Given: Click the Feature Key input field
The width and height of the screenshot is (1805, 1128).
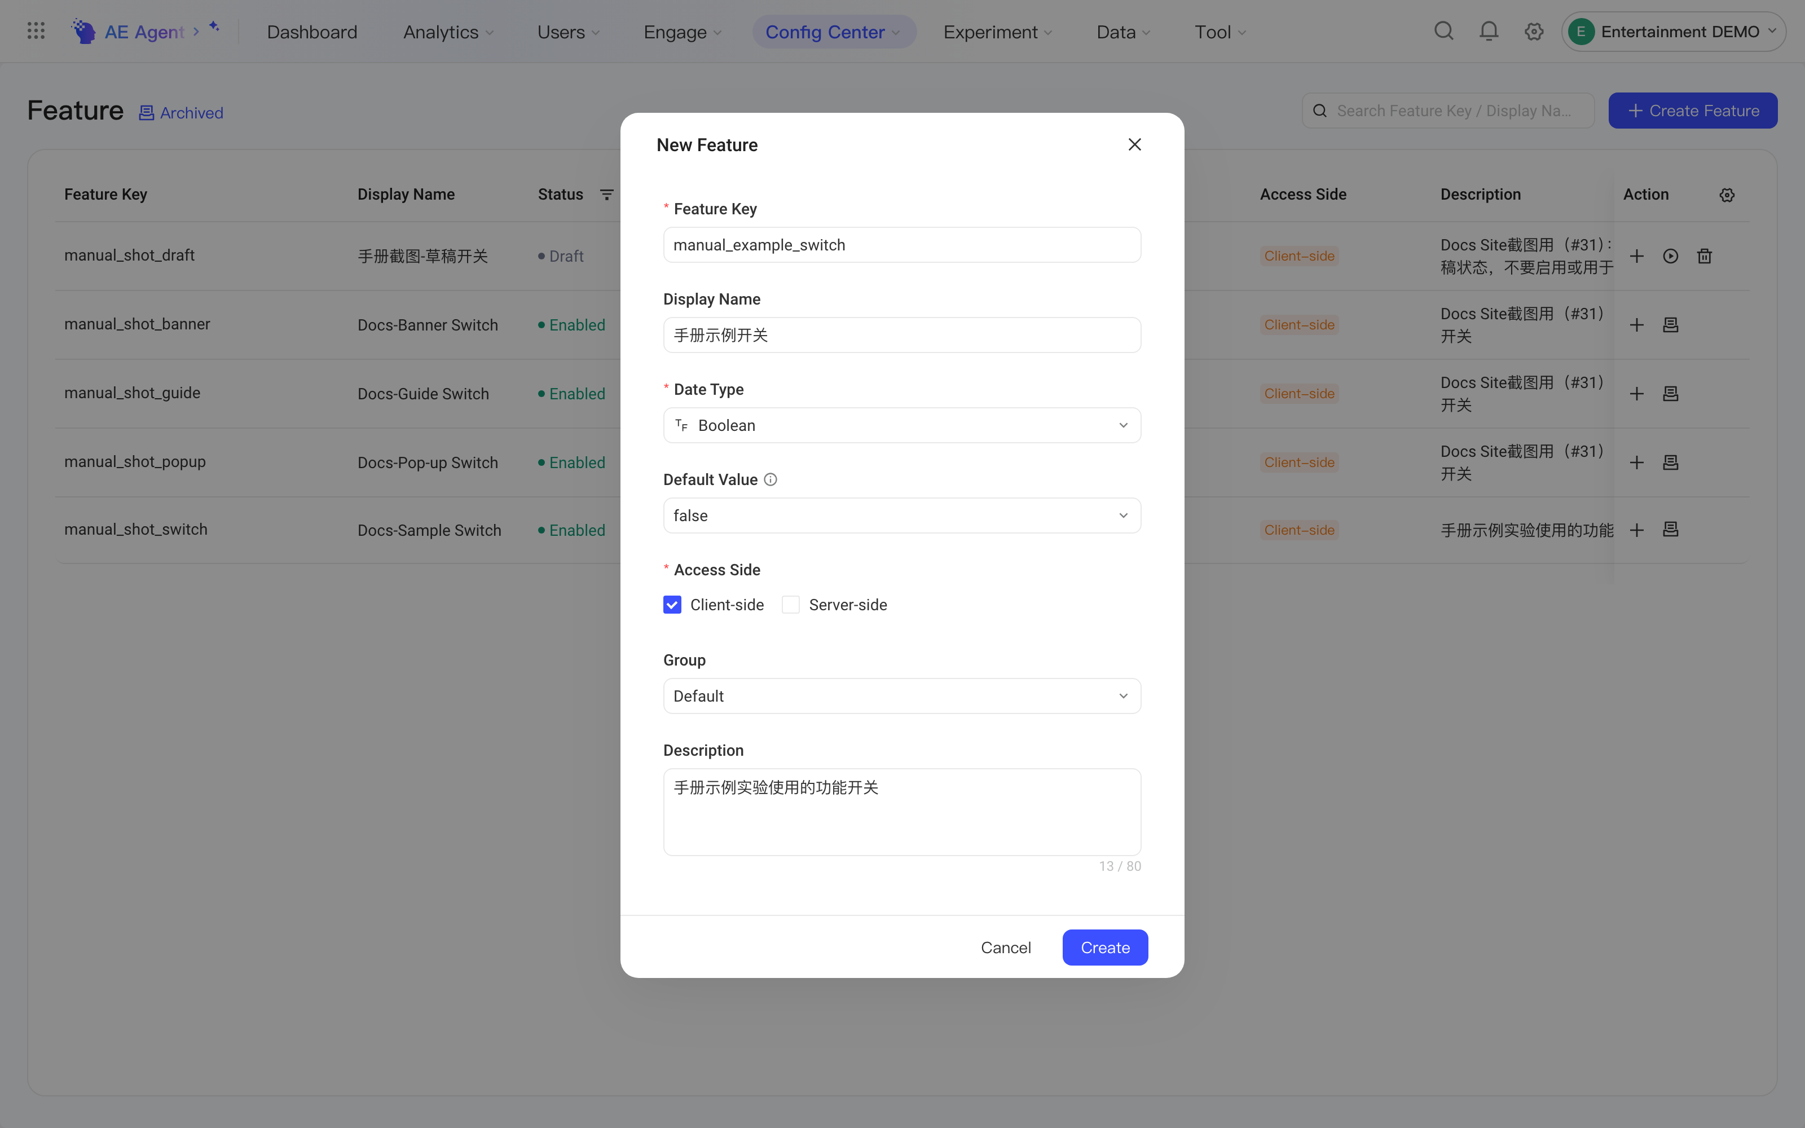Looking at the screenshot, I should (902, 245).
